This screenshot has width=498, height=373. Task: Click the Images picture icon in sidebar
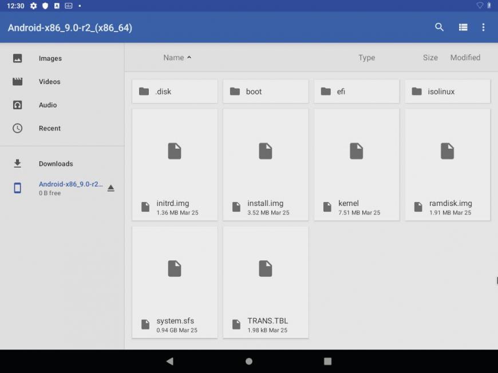coord(18,58)
